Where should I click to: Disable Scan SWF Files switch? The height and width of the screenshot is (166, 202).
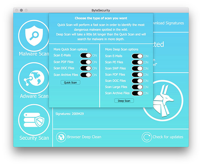coord(137,68)
